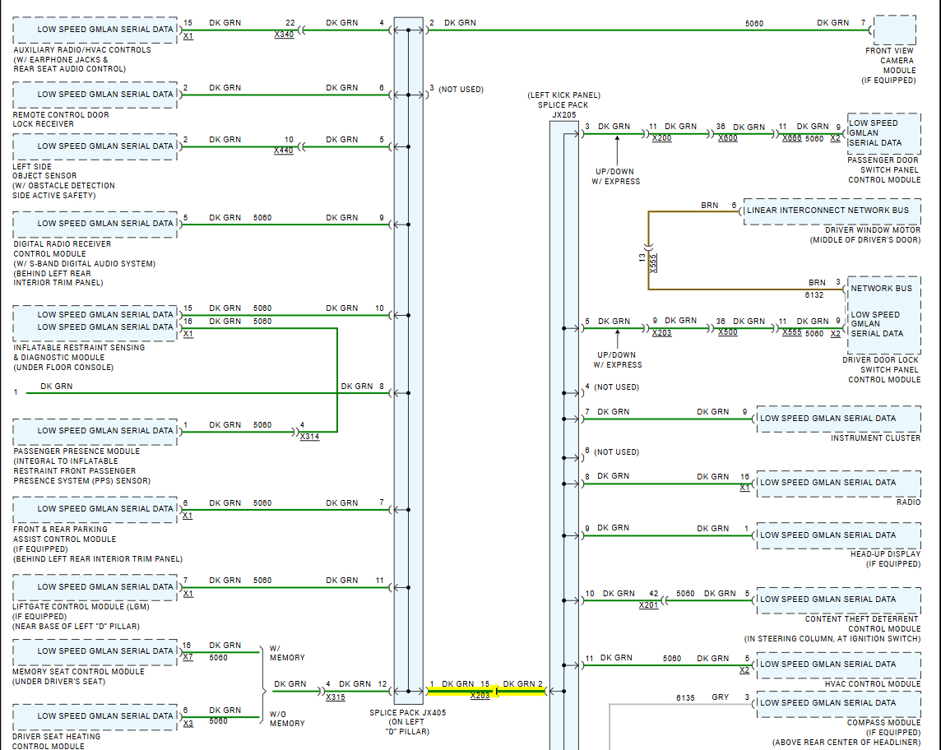Click the Compass Module serial data box
Viewport: 941px width, 750px height.
pos(838,704)
